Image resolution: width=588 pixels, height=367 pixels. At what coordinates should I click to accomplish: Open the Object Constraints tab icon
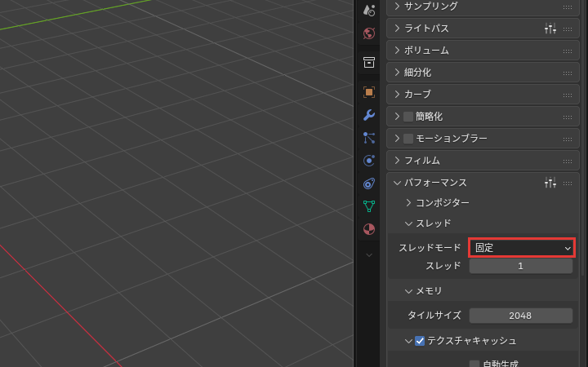click(x=369, y=183)
